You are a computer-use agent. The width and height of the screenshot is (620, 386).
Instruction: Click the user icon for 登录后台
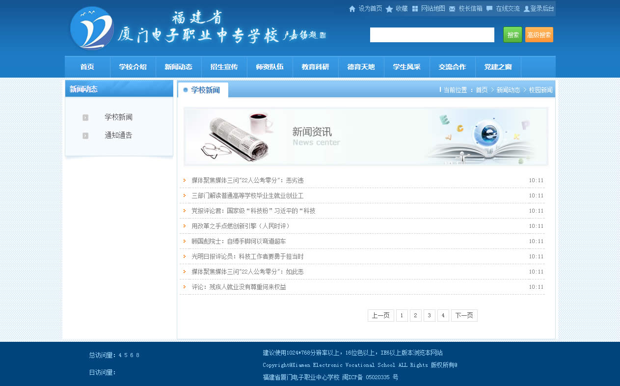[x=527, y=9]
